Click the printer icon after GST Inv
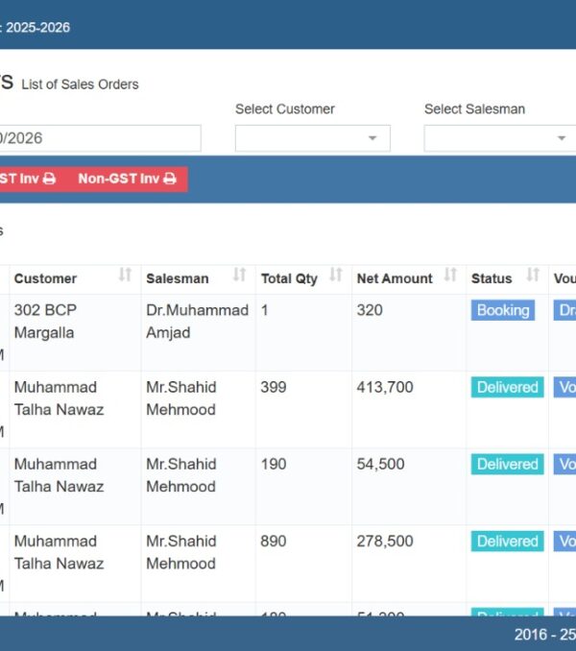This screenshot has width=576, height=651. [x=49, y=179]
